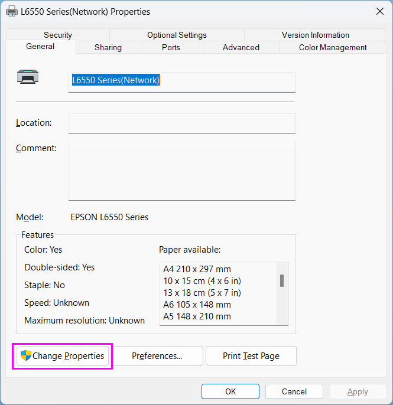Select A4 210 x 297 mm paper entry
The height and width of the screenshot is (405, 393).
197,269
